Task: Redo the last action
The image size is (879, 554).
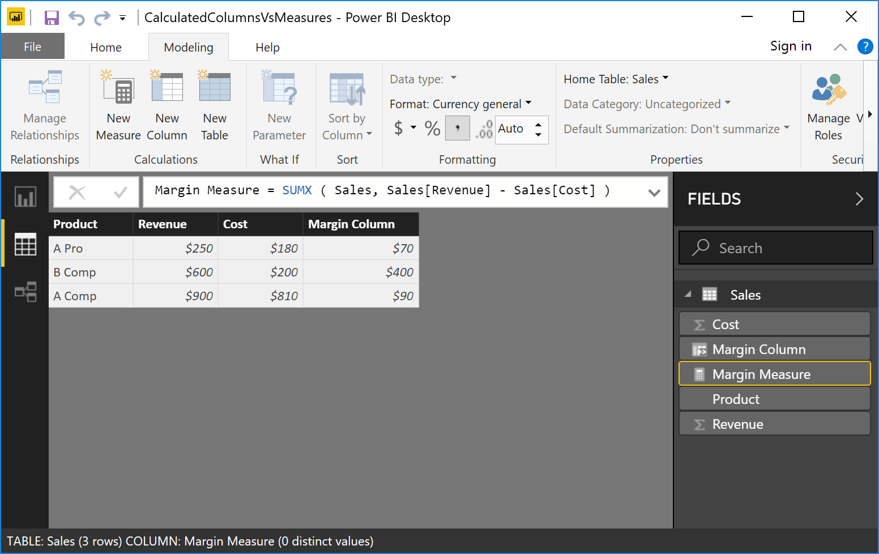Action: (x=102, y=18)
